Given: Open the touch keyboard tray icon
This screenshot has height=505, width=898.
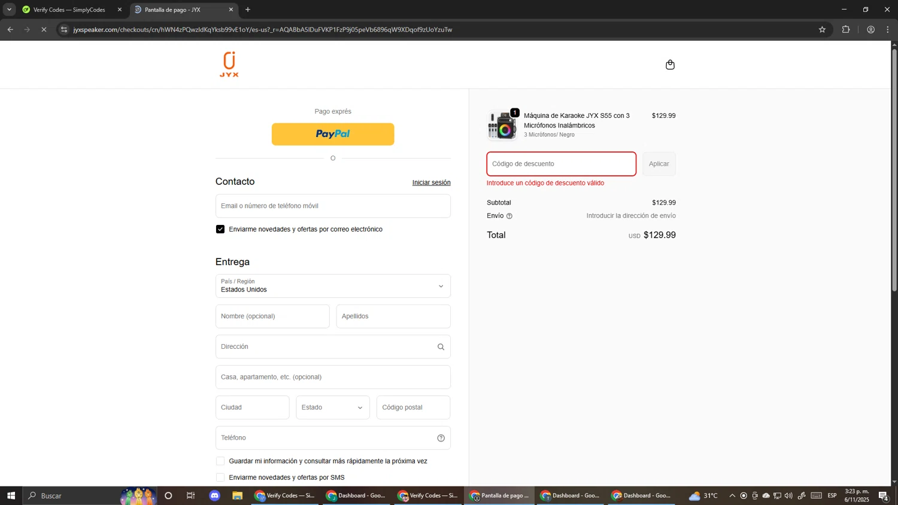Looking at the screenshot, I should pos(817,495).
